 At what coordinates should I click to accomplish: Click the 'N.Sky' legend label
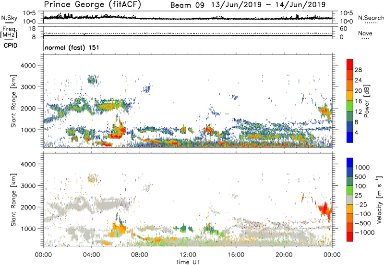[9, 18]
